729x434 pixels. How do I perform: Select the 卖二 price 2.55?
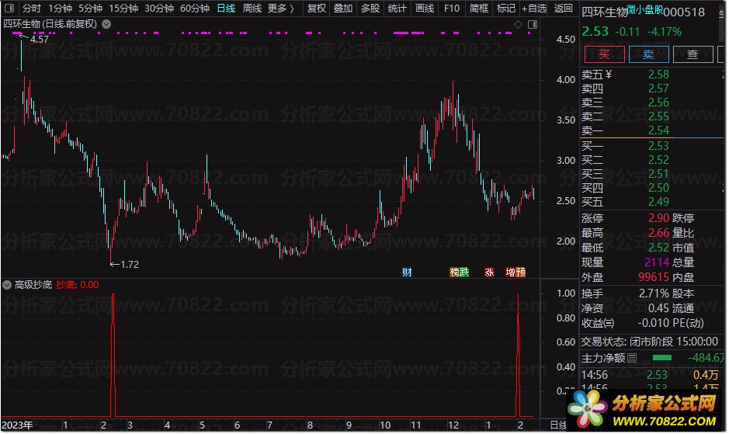[659, 116]
